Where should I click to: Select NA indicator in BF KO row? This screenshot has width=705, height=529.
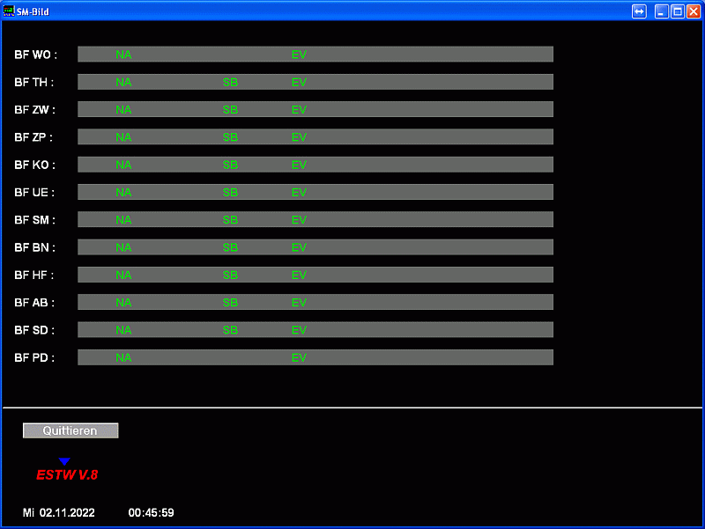[x=123, y=165]
